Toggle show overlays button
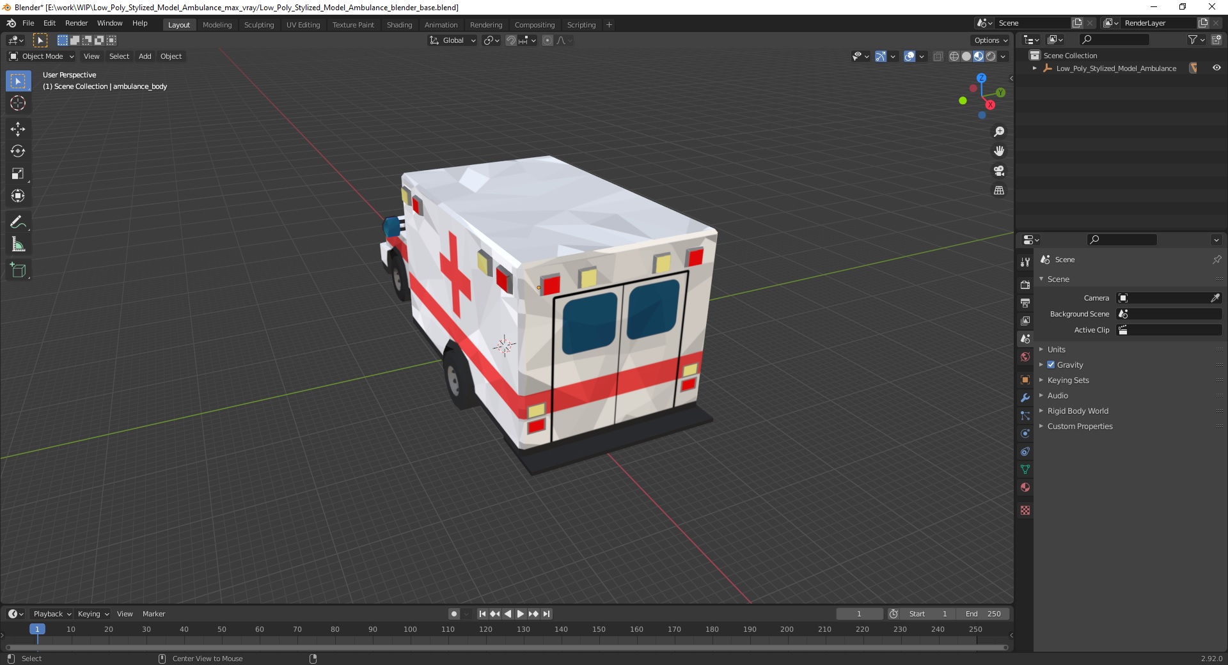This screenshot has height=665, width=1228. [x=909, y=56]
